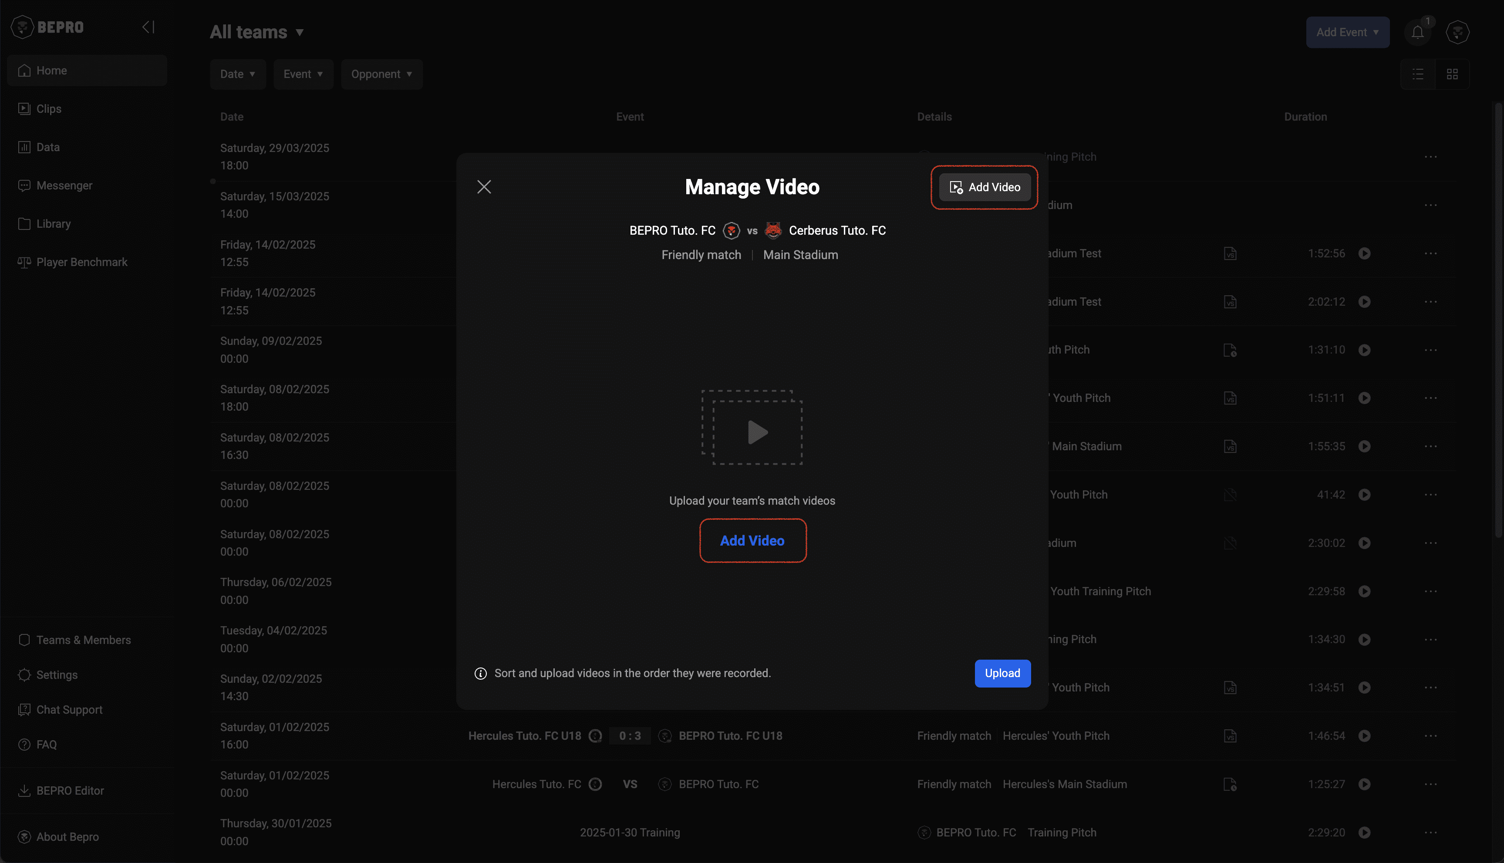Play video with duration 2:29:20
This screenshot has height=863, width=1504.
click(1364, 833)
